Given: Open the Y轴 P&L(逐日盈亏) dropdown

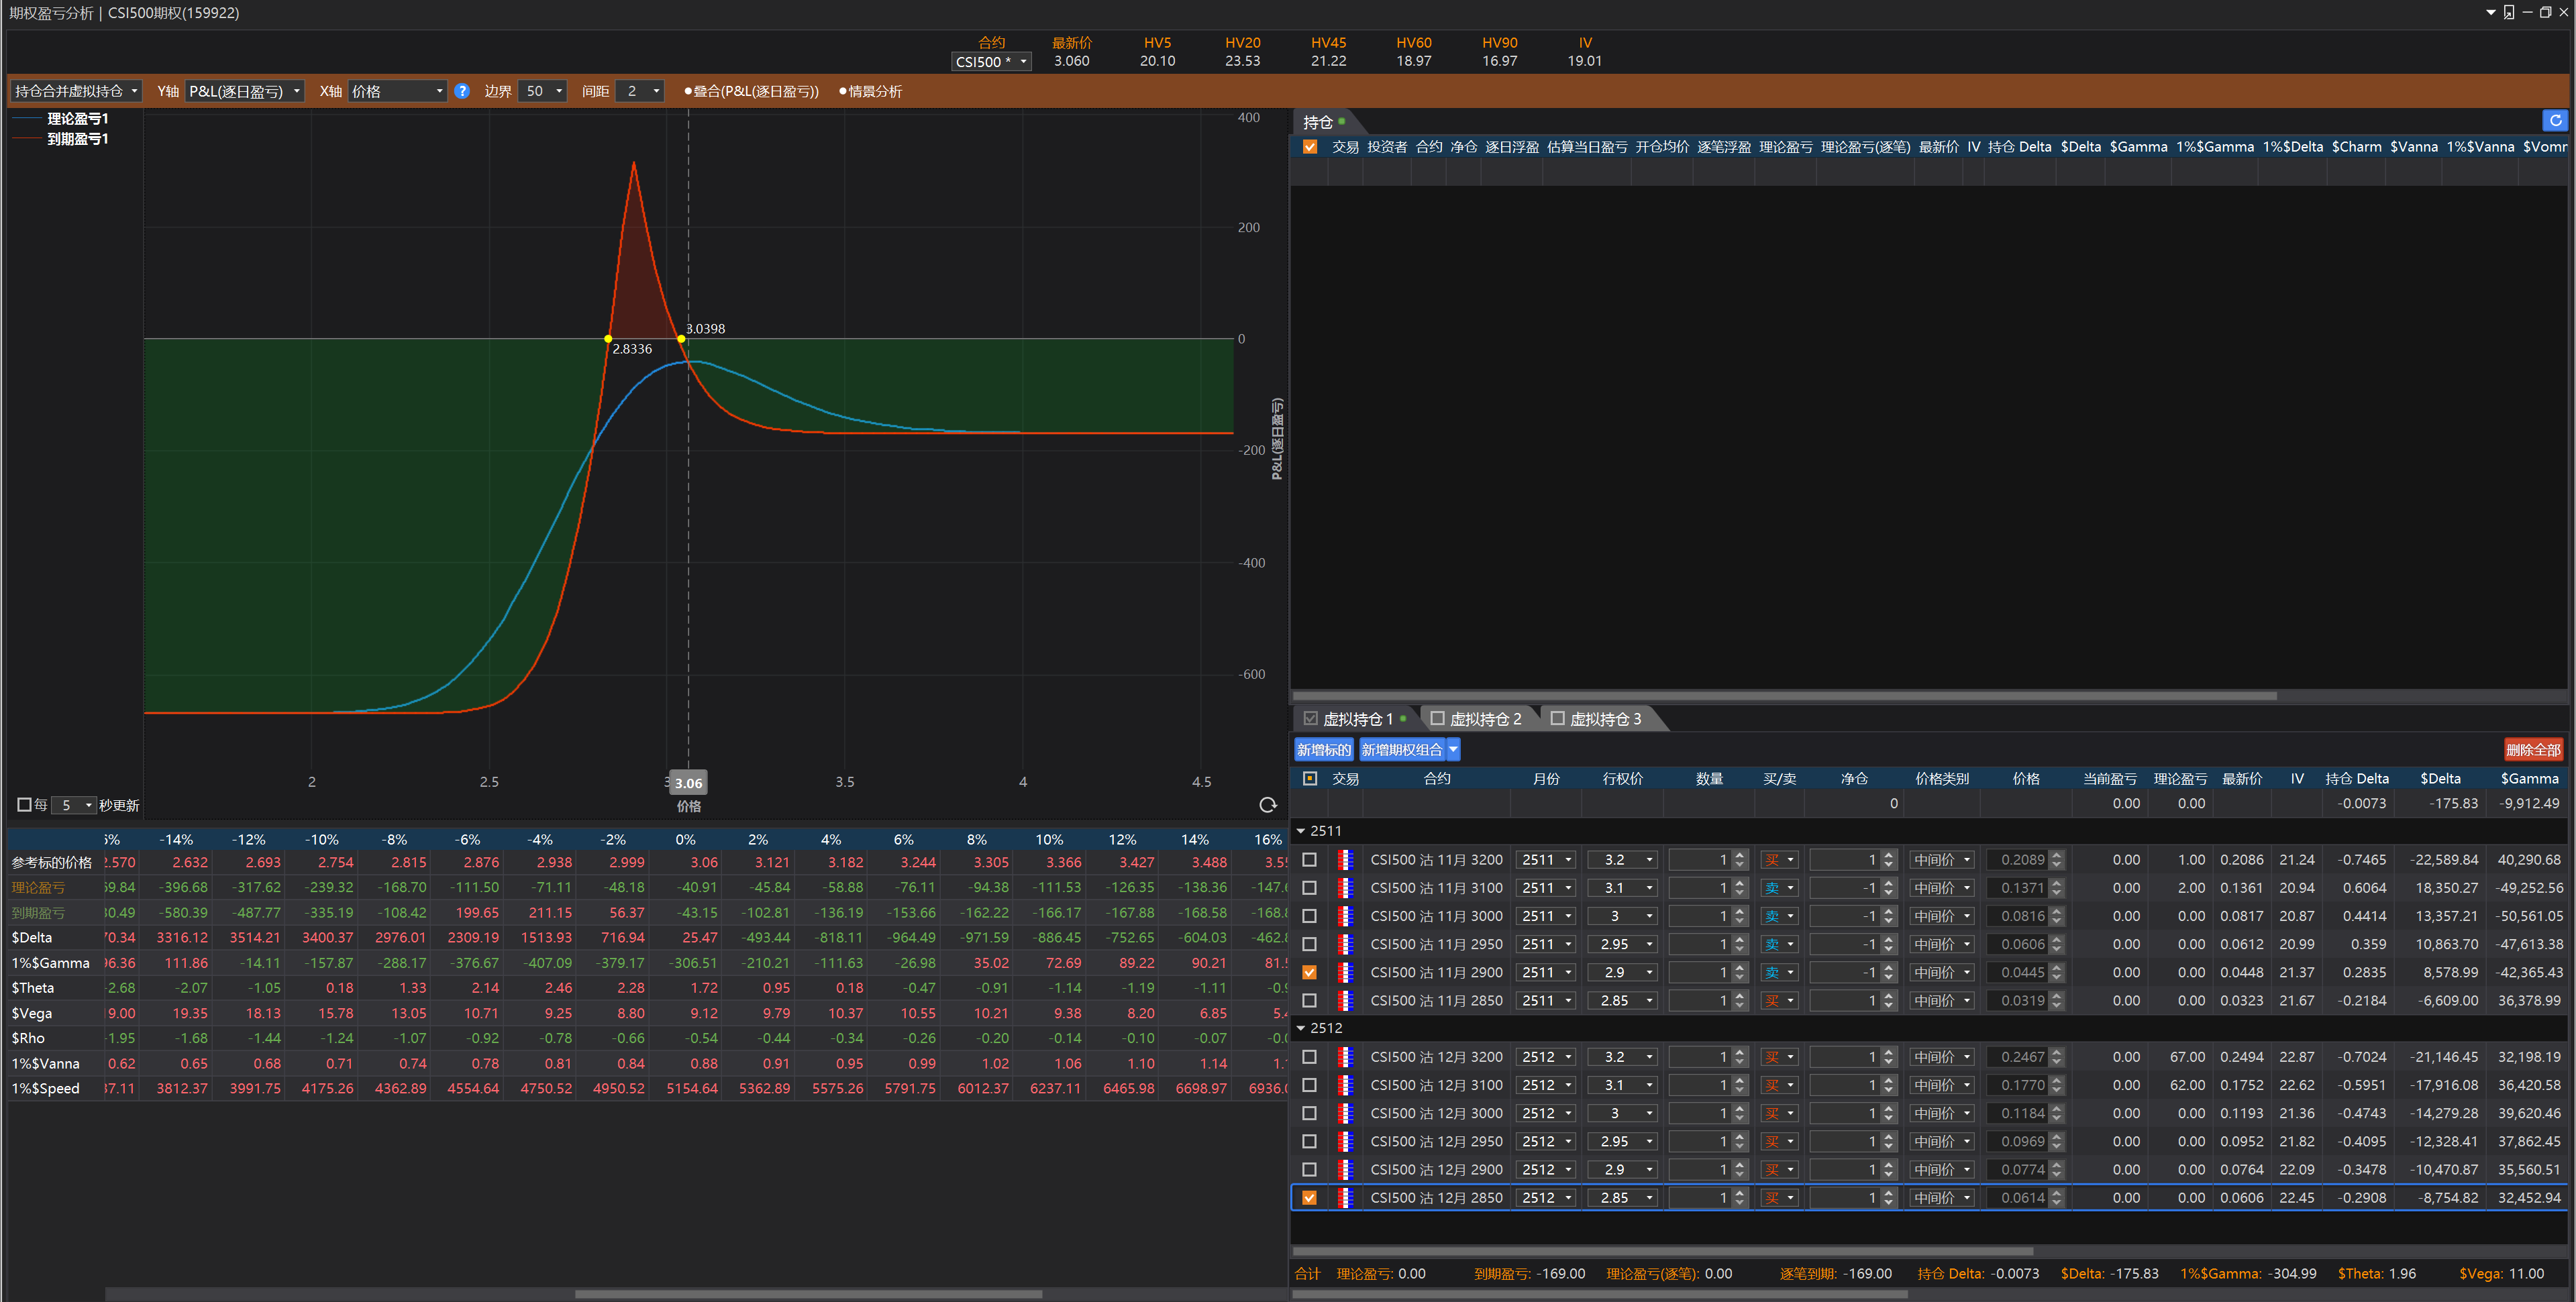Looking at the screenshot, I should 245,91.
